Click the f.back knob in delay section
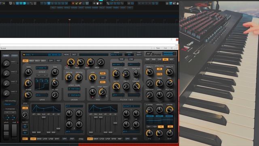Screen dimensions: 259x146 coord(159,83)
